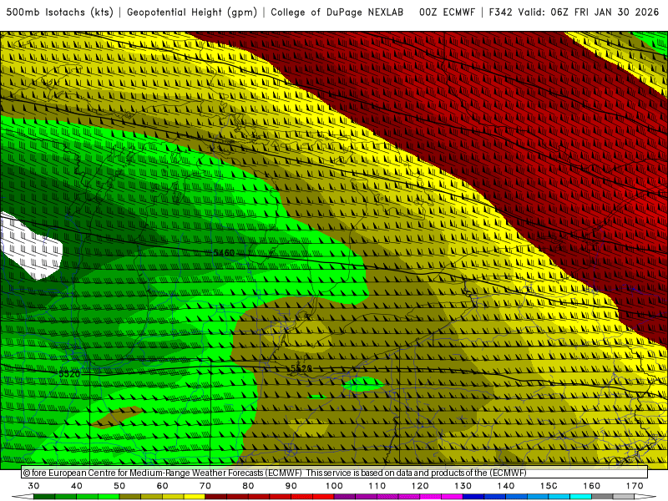Click the '80' value on the color scale
Screen dimensions: 668x501
(x=248, y=486)
